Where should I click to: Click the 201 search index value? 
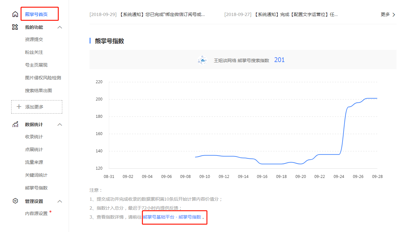point(279,60)
